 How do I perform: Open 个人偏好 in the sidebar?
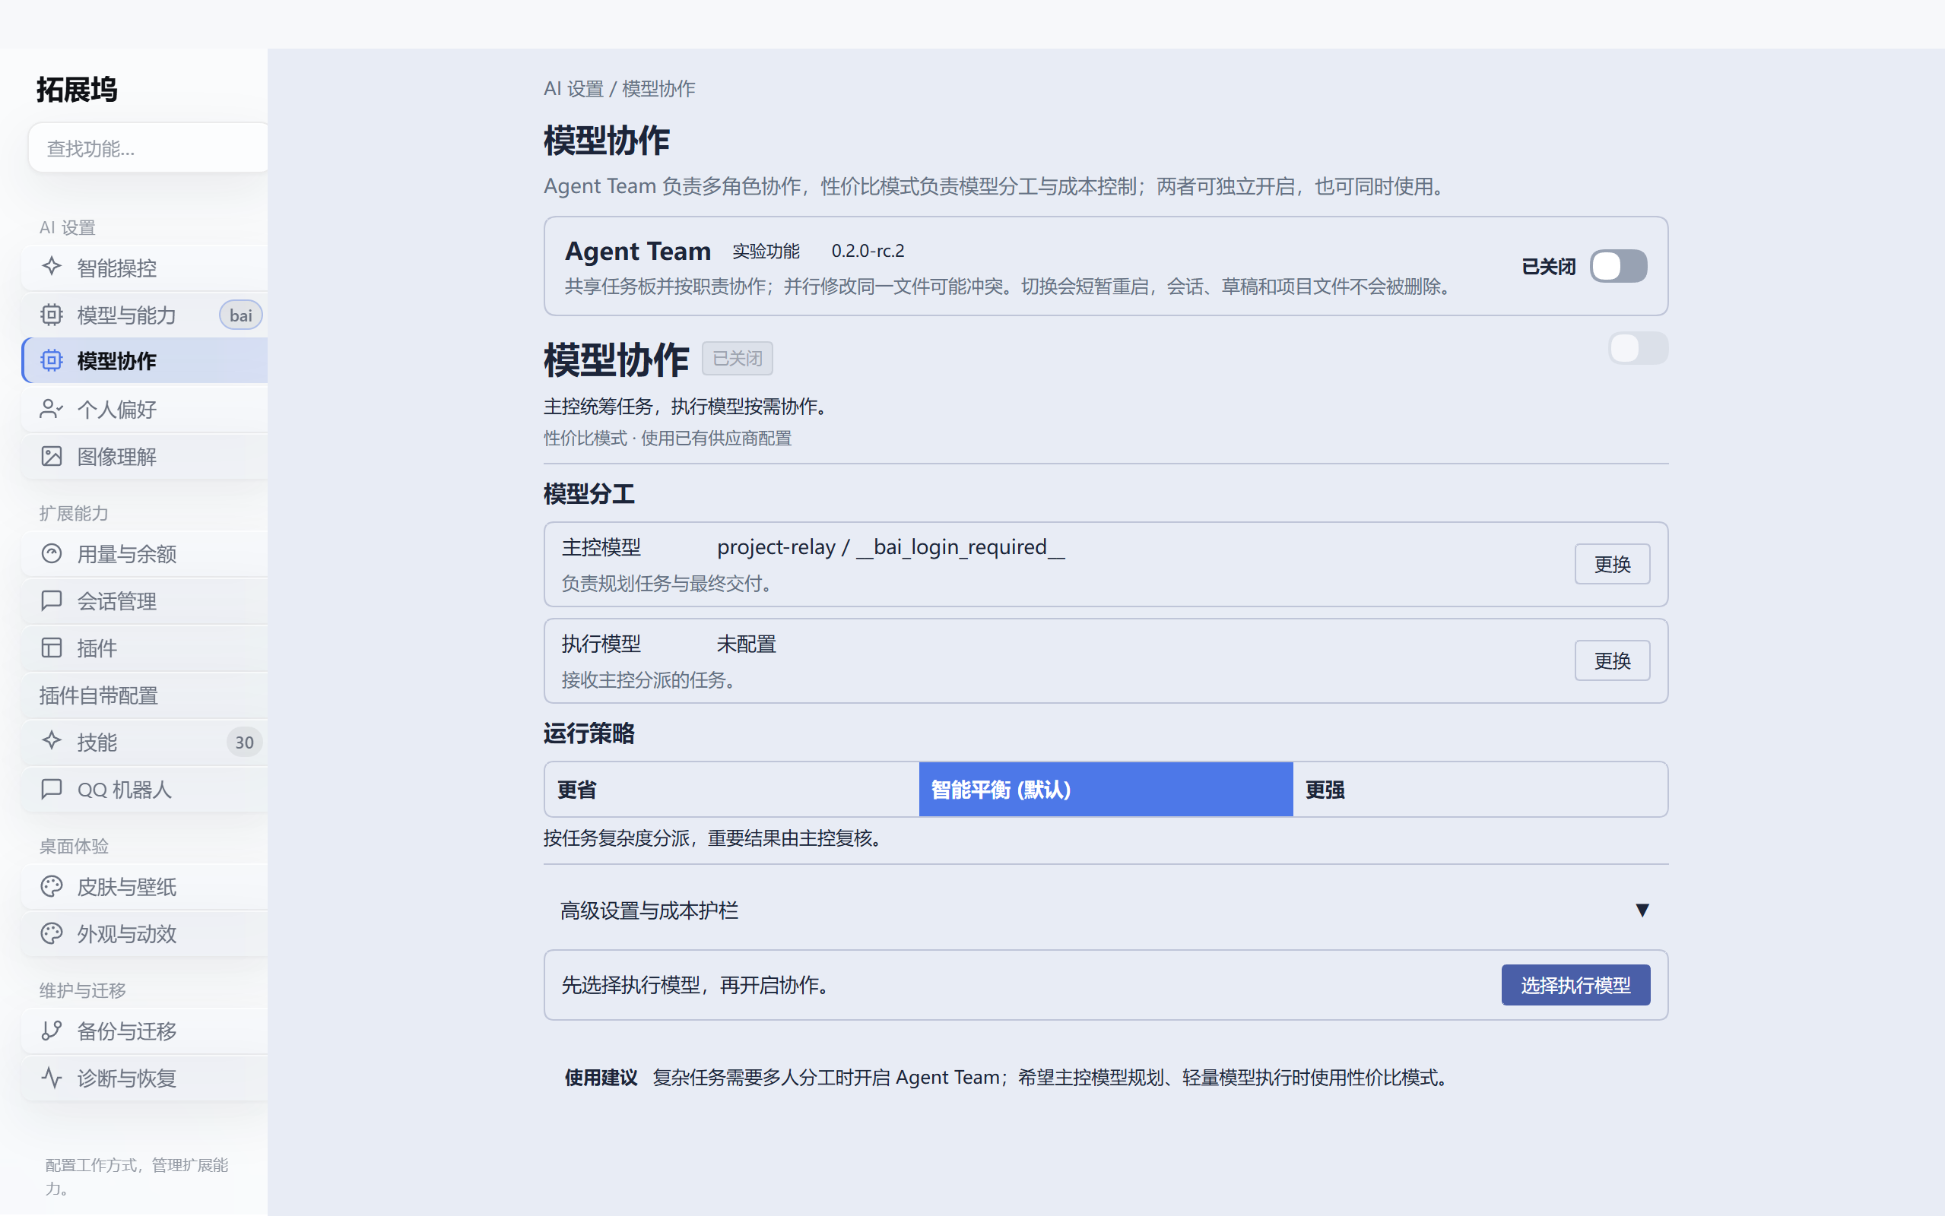coord(144,410)
